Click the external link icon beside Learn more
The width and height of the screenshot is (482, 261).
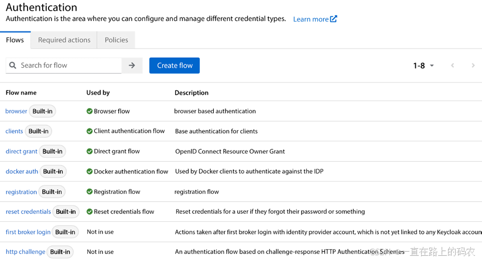pos(334,19)
